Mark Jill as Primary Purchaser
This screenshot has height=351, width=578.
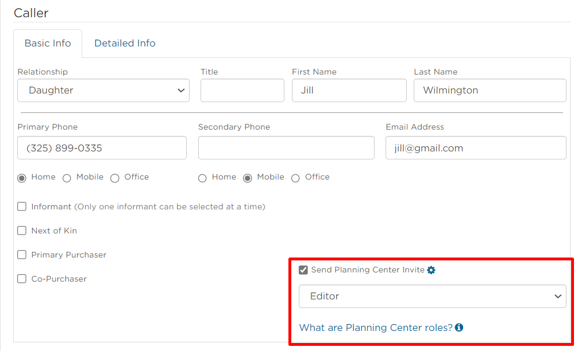[x=21, y=255]
